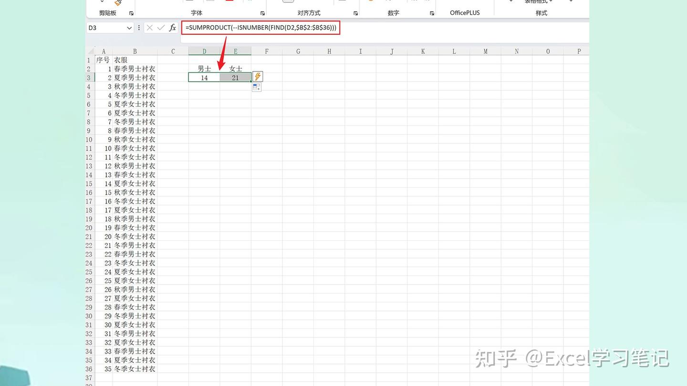Screen dimensions: 687x386
Task: Click the Cancel (X) icon beside the formula bar
Action: tap(149, 28)
